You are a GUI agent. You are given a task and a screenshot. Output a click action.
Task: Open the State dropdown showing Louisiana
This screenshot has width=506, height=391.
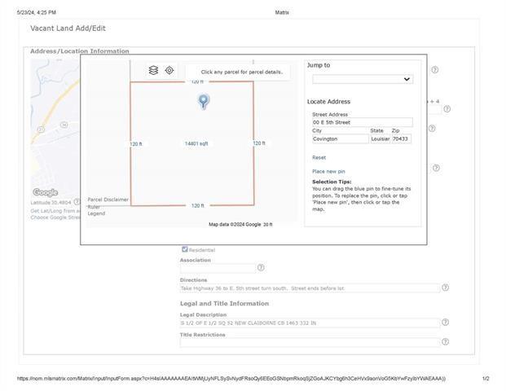pos(380,139)
